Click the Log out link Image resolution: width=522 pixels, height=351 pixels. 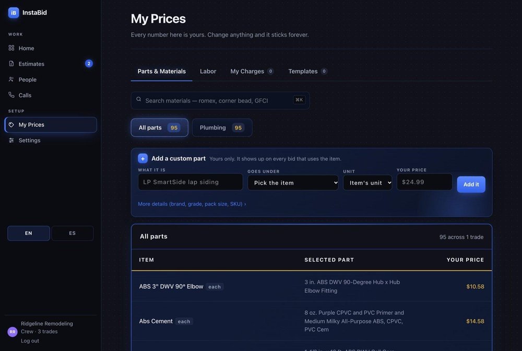coord(30,341)
